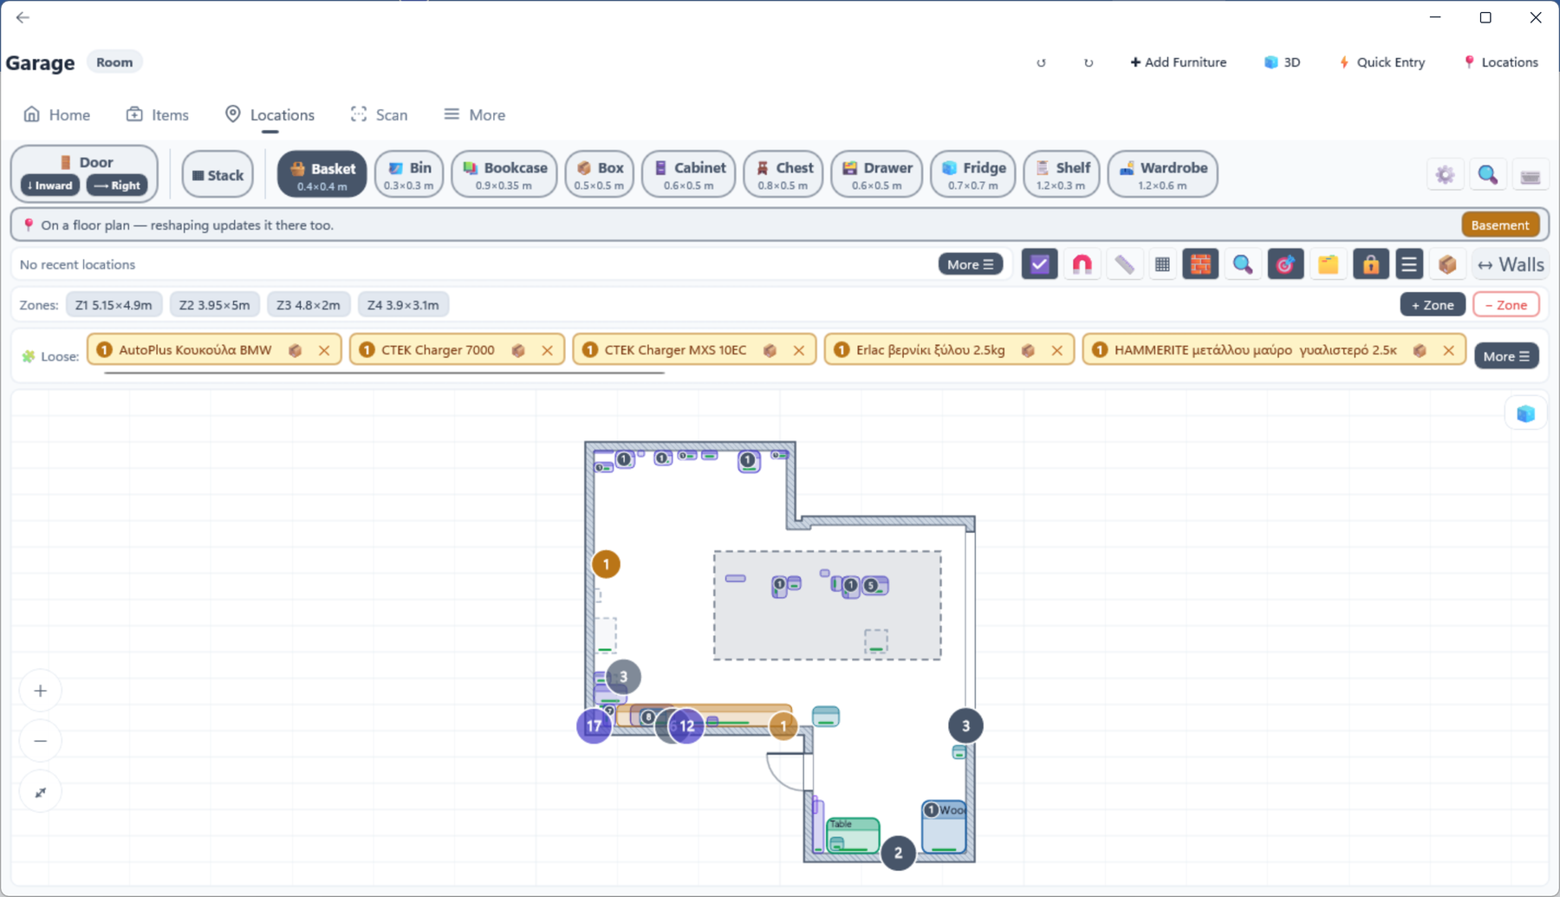The image size is (1560, 897).
Task: Go back with the back arrow
Action: click(x=23, y=17)
